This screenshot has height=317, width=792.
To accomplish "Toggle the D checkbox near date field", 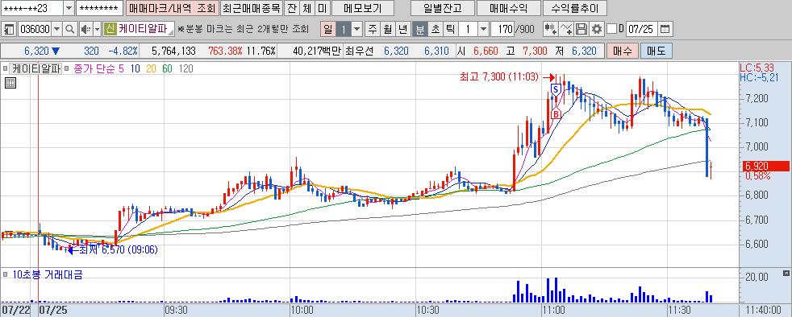I will pyautogui.click(x=611, y=29).
